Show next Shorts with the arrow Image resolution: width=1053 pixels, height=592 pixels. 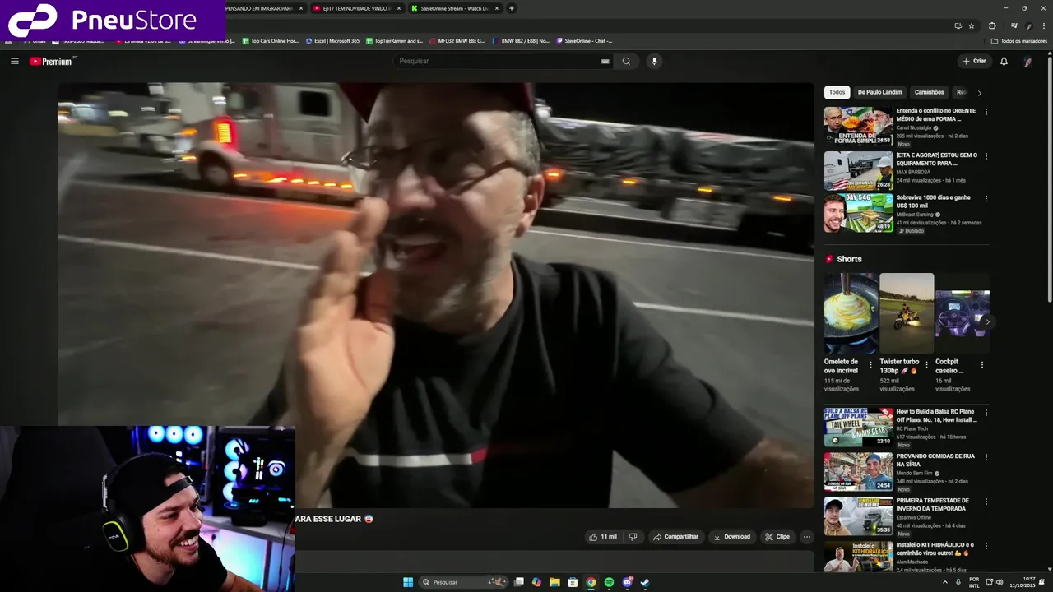[987, 322]
